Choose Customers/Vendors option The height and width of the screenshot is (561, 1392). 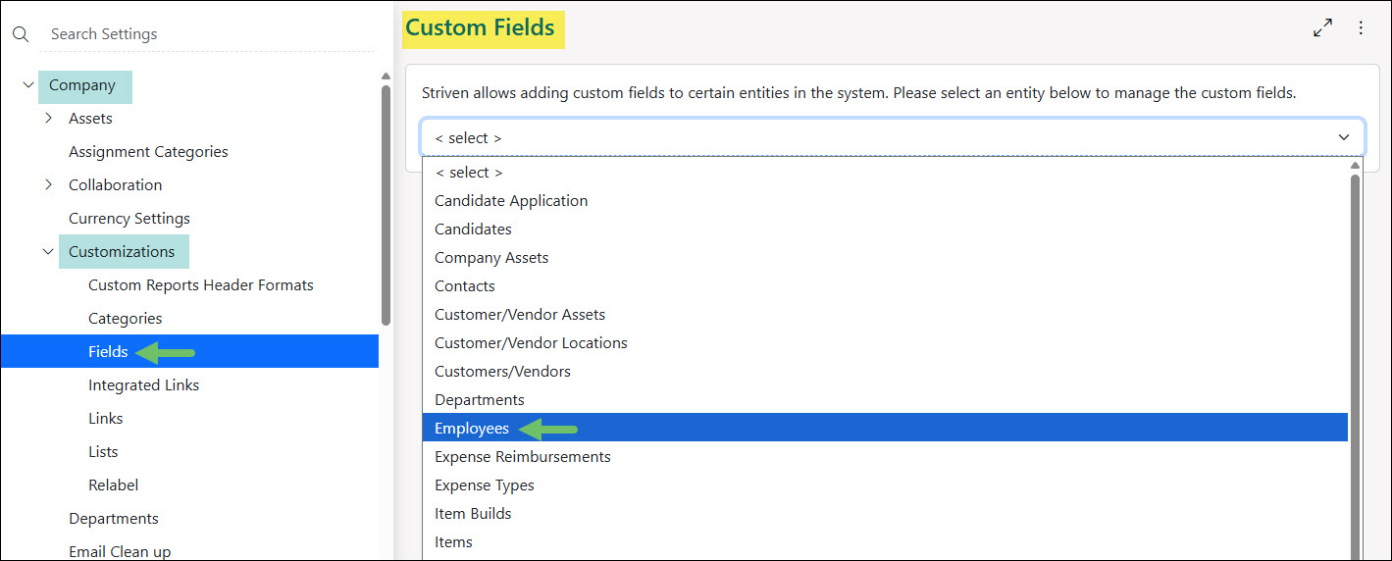coord(885,372)
